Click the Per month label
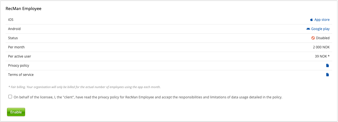 [16, 47]
